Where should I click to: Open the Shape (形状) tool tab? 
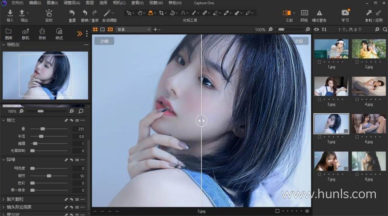[x=42, y=33]
